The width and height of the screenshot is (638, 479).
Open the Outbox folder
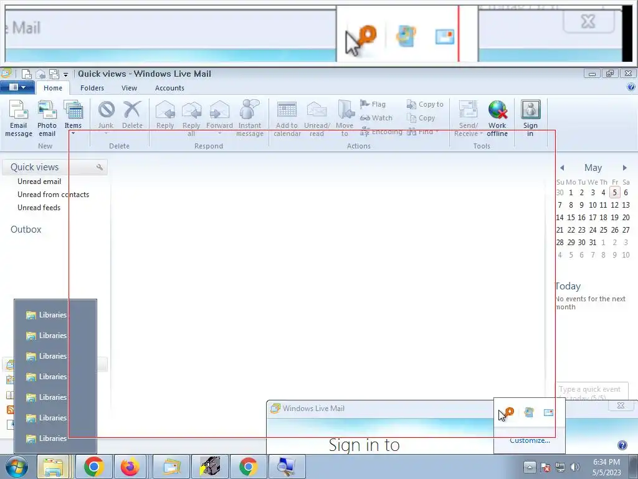[x=26, y=230]
